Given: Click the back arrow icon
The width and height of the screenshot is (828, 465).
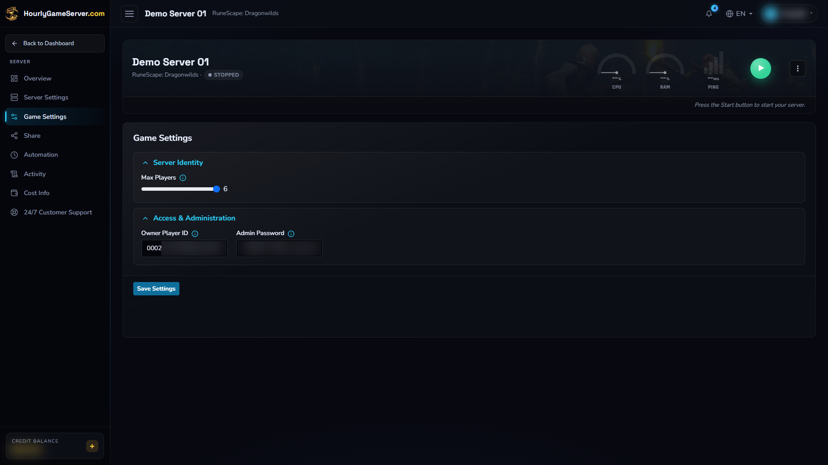Looking at the screenshot, I should click(x=15, y=43).
